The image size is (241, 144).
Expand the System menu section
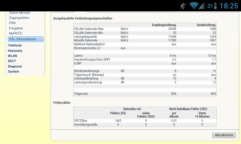[14, 71]
